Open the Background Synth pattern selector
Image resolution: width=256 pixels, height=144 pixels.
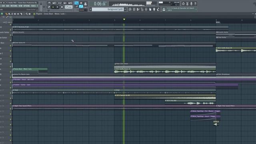108,9
